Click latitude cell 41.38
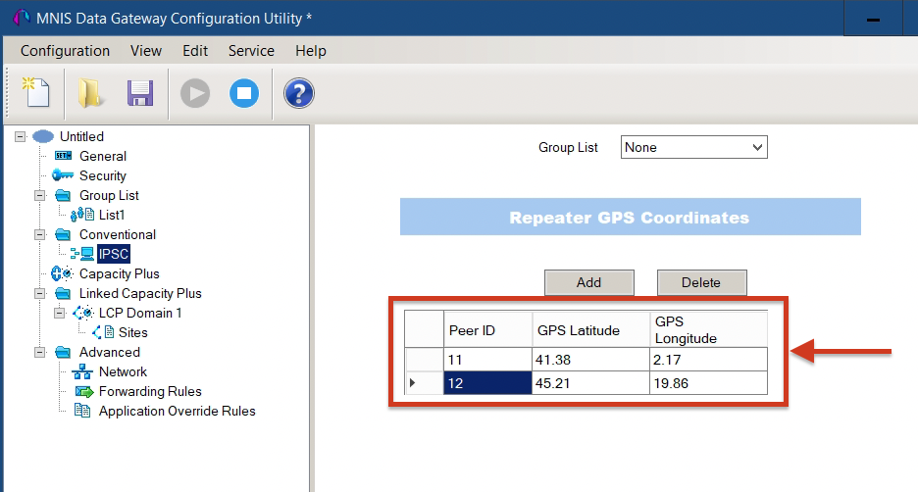 (x=590, y=360)
